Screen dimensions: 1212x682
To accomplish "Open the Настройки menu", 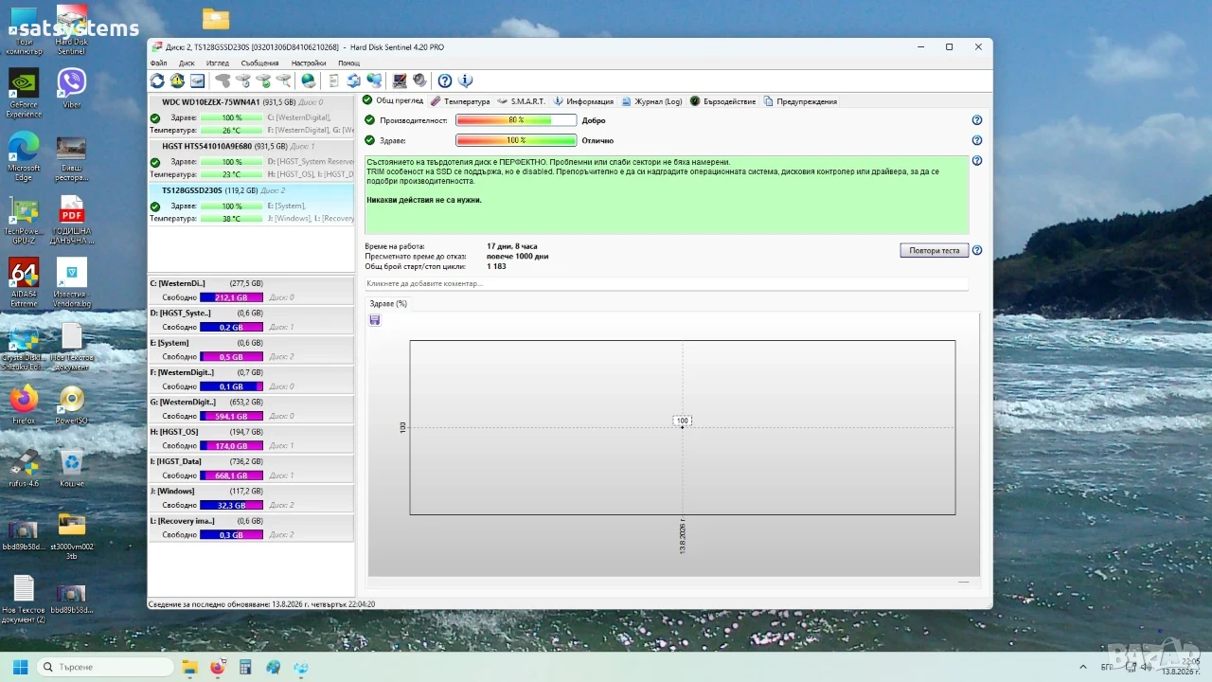I will click(x=309, y=63).
